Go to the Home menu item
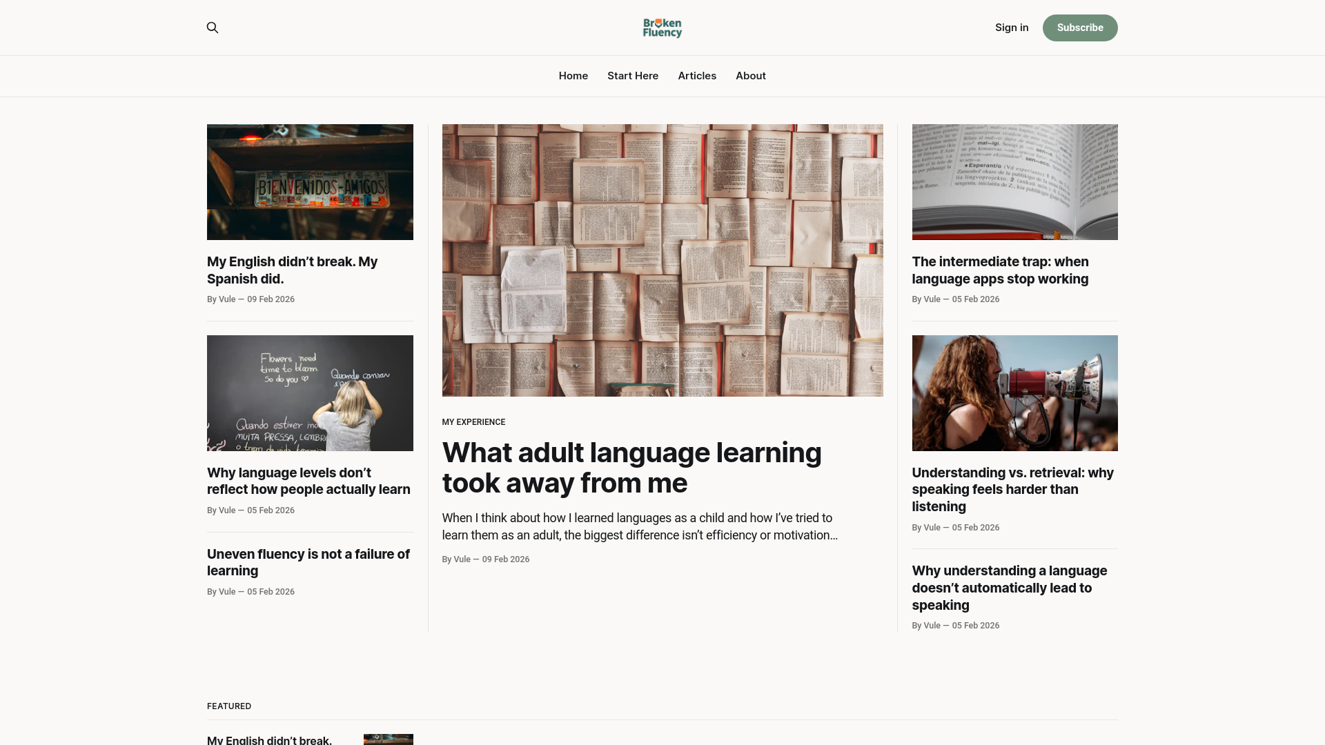Screen dimensions: 1325x745 (573, 76)
